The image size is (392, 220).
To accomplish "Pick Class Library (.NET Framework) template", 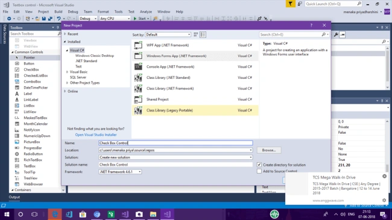I will [x=195, y=89].
